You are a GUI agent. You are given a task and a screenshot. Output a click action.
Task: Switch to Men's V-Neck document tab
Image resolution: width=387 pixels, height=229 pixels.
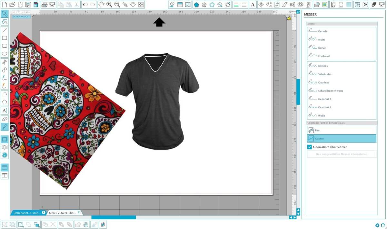pyautogui.click(x=61, y=213)
